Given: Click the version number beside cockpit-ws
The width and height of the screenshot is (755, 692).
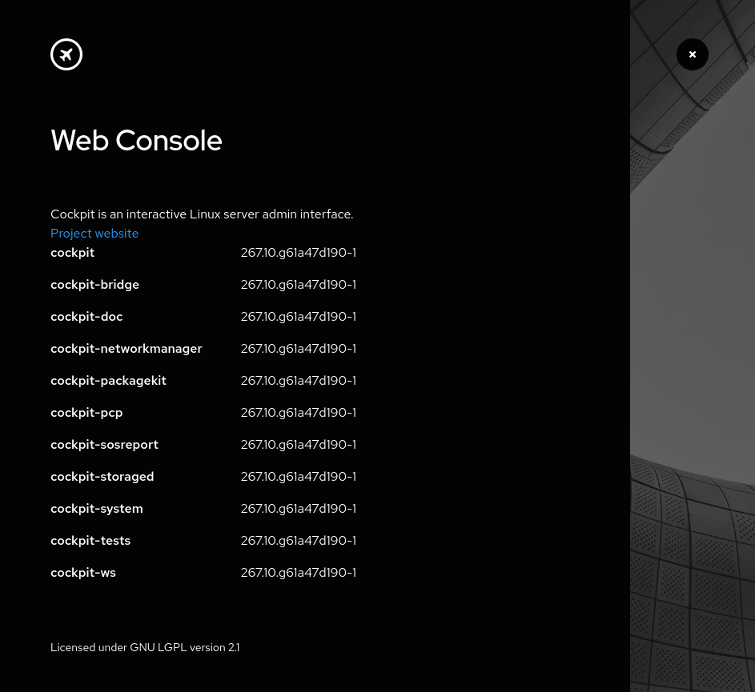Looking at the screenshot, I should 299,573.
